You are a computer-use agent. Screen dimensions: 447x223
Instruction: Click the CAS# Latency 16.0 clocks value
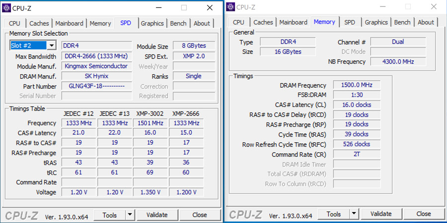pos(357,105)
